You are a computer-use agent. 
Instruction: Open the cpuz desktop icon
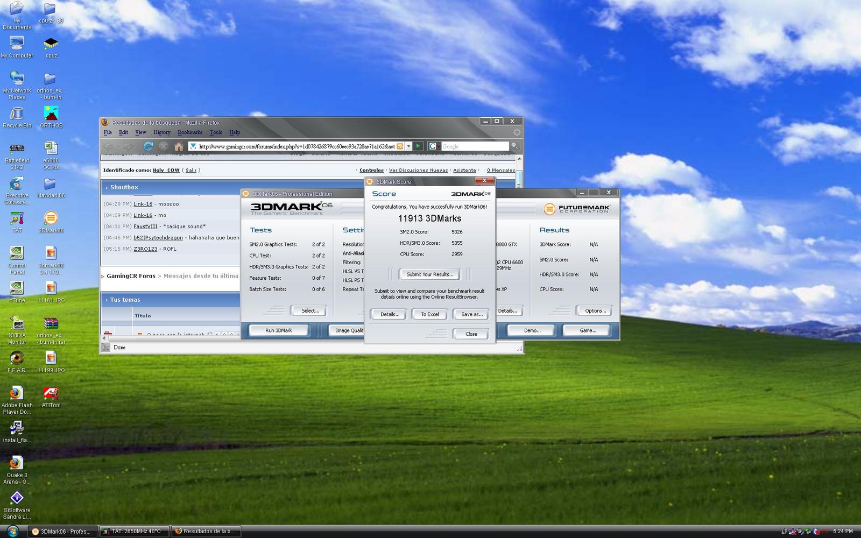(x=51, y=47)
